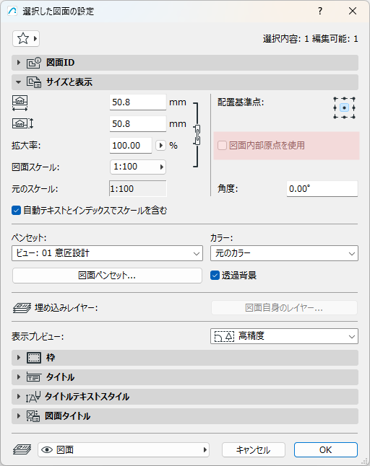
Task: Click the 図面スケール: label
Action: coord(35,167)
